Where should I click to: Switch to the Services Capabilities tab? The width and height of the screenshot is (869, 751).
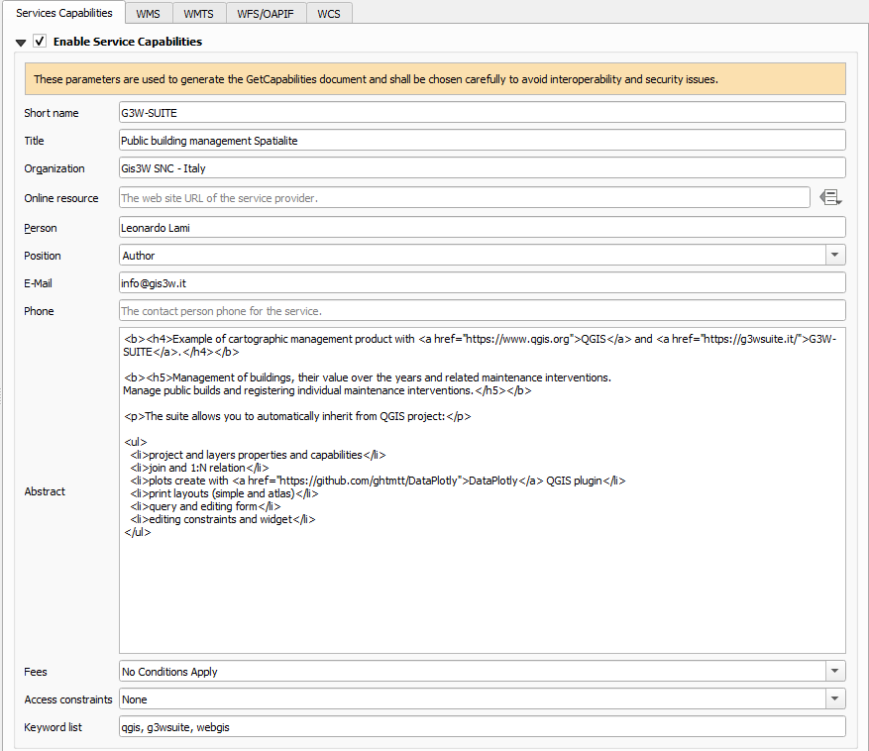click(63, 13)
